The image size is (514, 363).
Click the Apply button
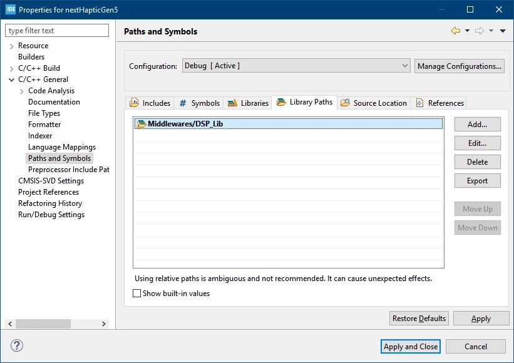[481, 319]
